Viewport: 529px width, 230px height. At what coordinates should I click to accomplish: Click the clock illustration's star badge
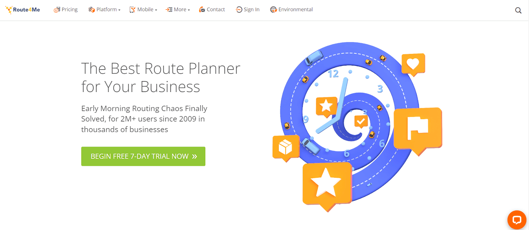tap(326, 107)
